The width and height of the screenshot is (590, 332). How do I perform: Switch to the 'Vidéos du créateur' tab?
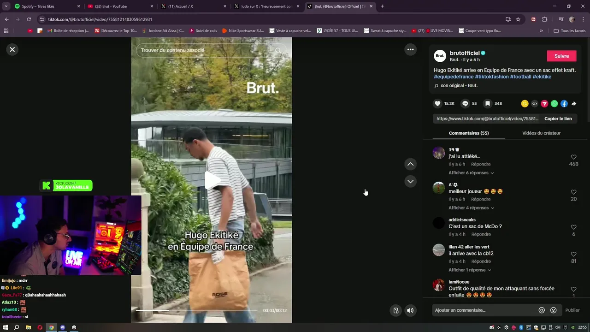[x=541, y=133]
